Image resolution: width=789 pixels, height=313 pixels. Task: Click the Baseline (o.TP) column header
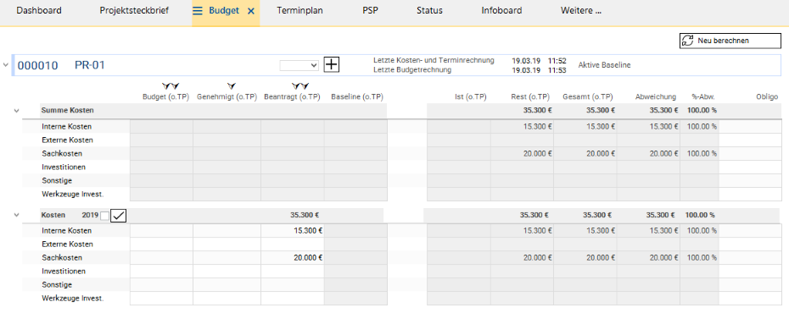(x=357, y=96)
